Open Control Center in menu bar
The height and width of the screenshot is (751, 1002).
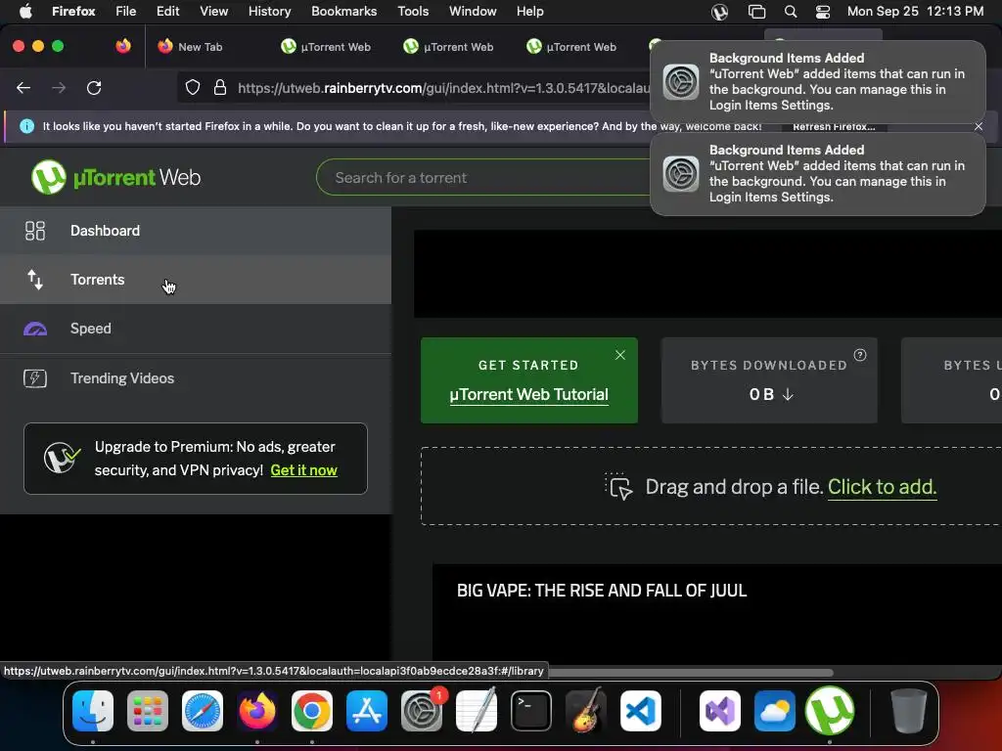823,12
